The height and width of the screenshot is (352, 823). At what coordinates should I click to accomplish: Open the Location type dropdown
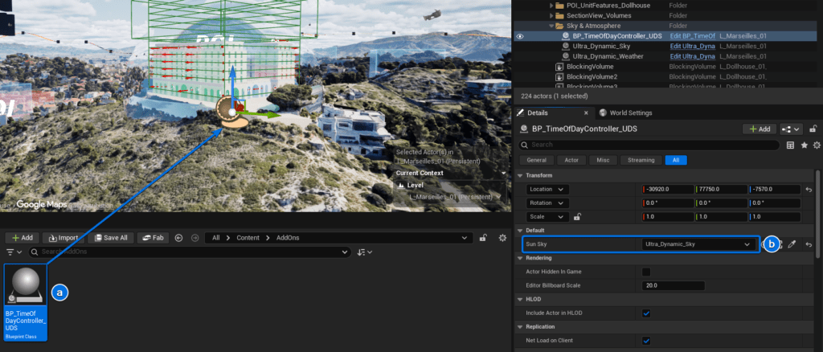click(548, 189)
